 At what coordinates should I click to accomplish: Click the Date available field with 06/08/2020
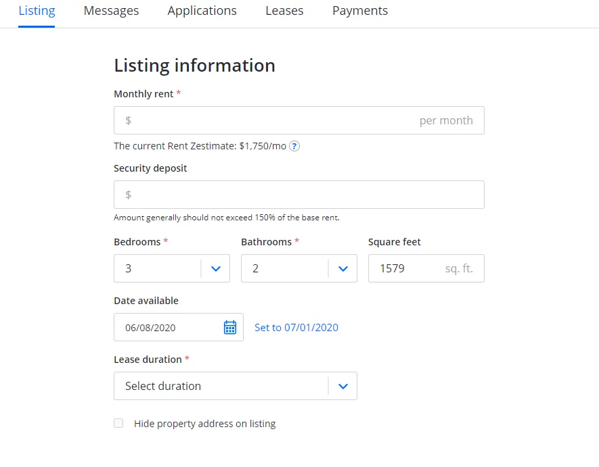tap(169, 328)
